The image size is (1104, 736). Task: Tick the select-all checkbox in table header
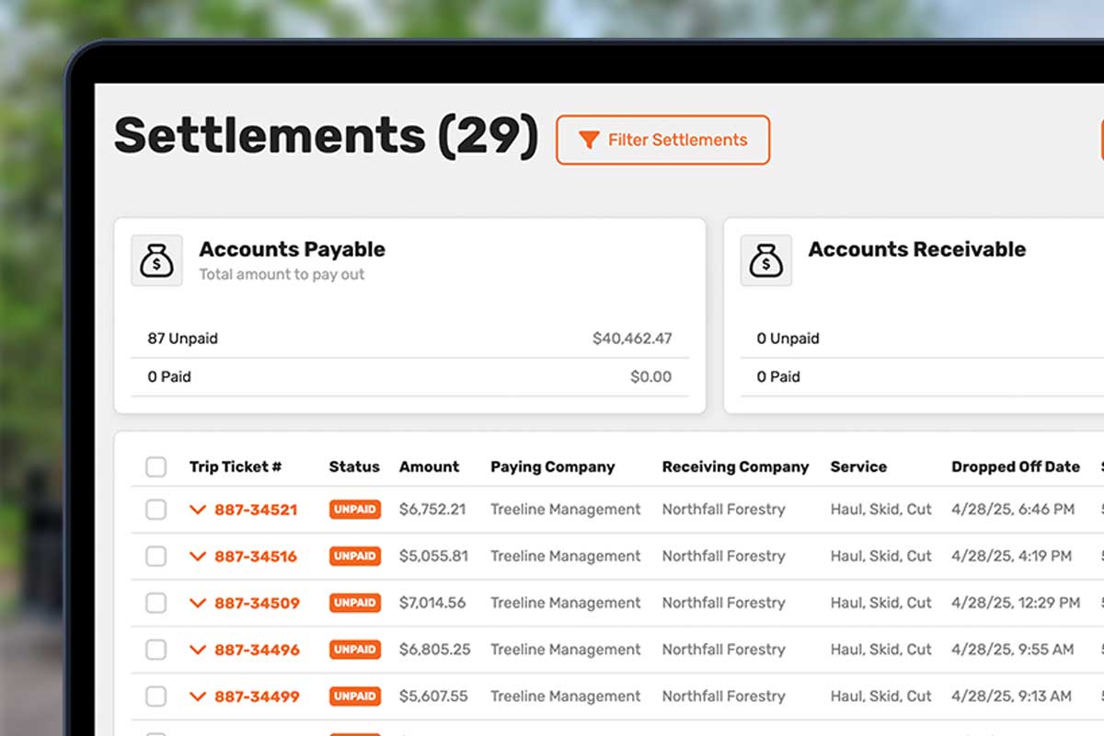coord(156,467)
